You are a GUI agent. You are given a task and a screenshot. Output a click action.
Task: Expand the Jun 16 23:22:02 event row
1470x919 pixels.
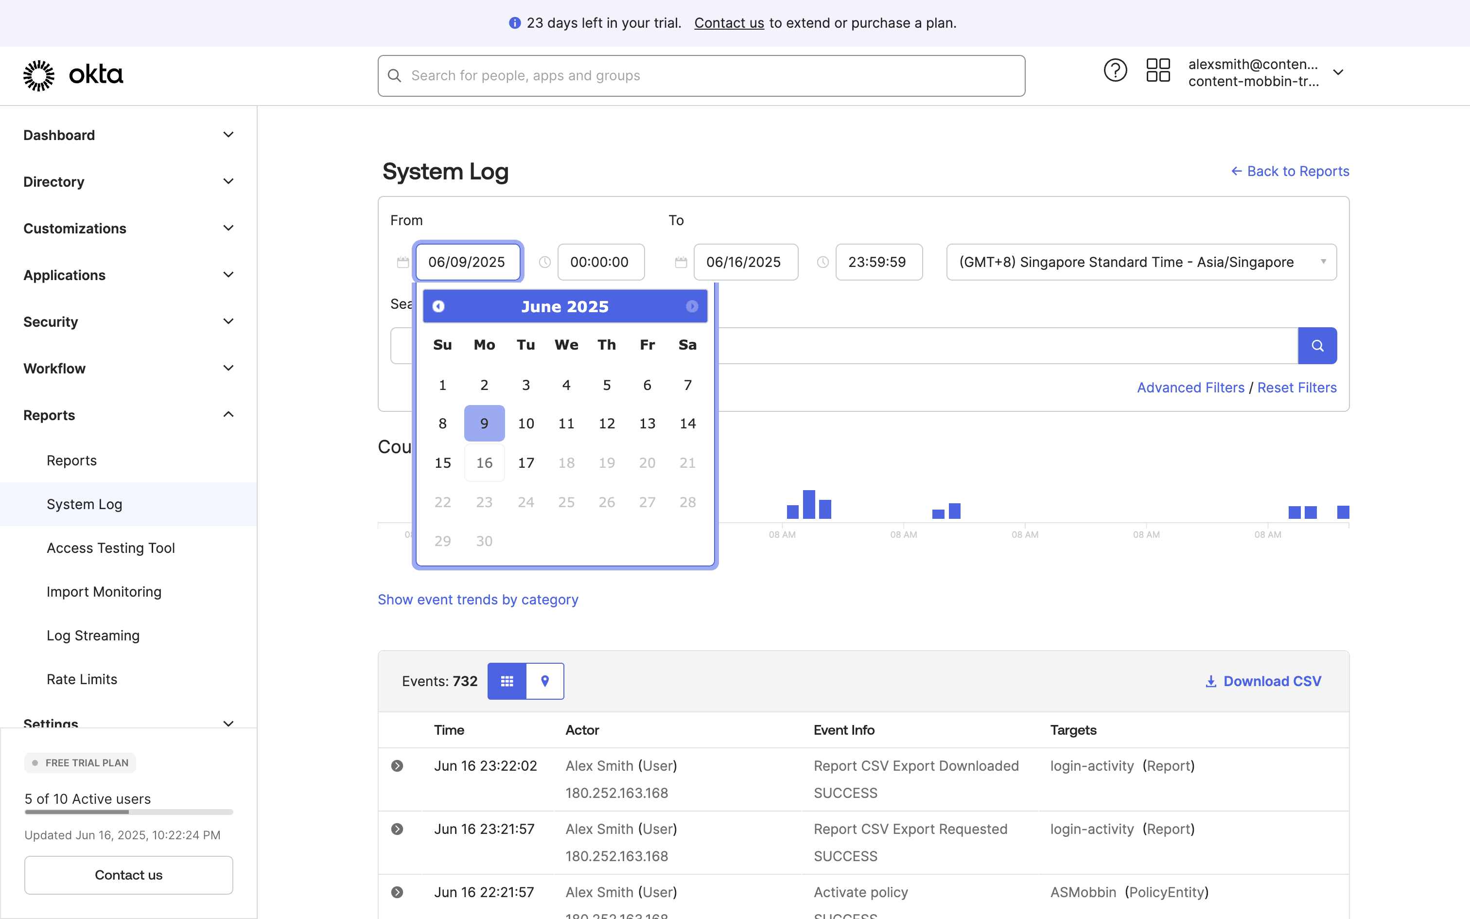pyautogui.click(x=397, y=766)
